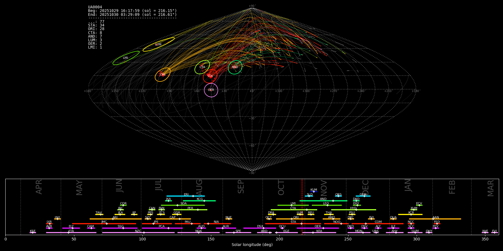Image resolution: width=503 pixels, height=251 pixels.
Task: Click the 'Solar longitude (deg)' axis label
Action: (x=252, y=245)
